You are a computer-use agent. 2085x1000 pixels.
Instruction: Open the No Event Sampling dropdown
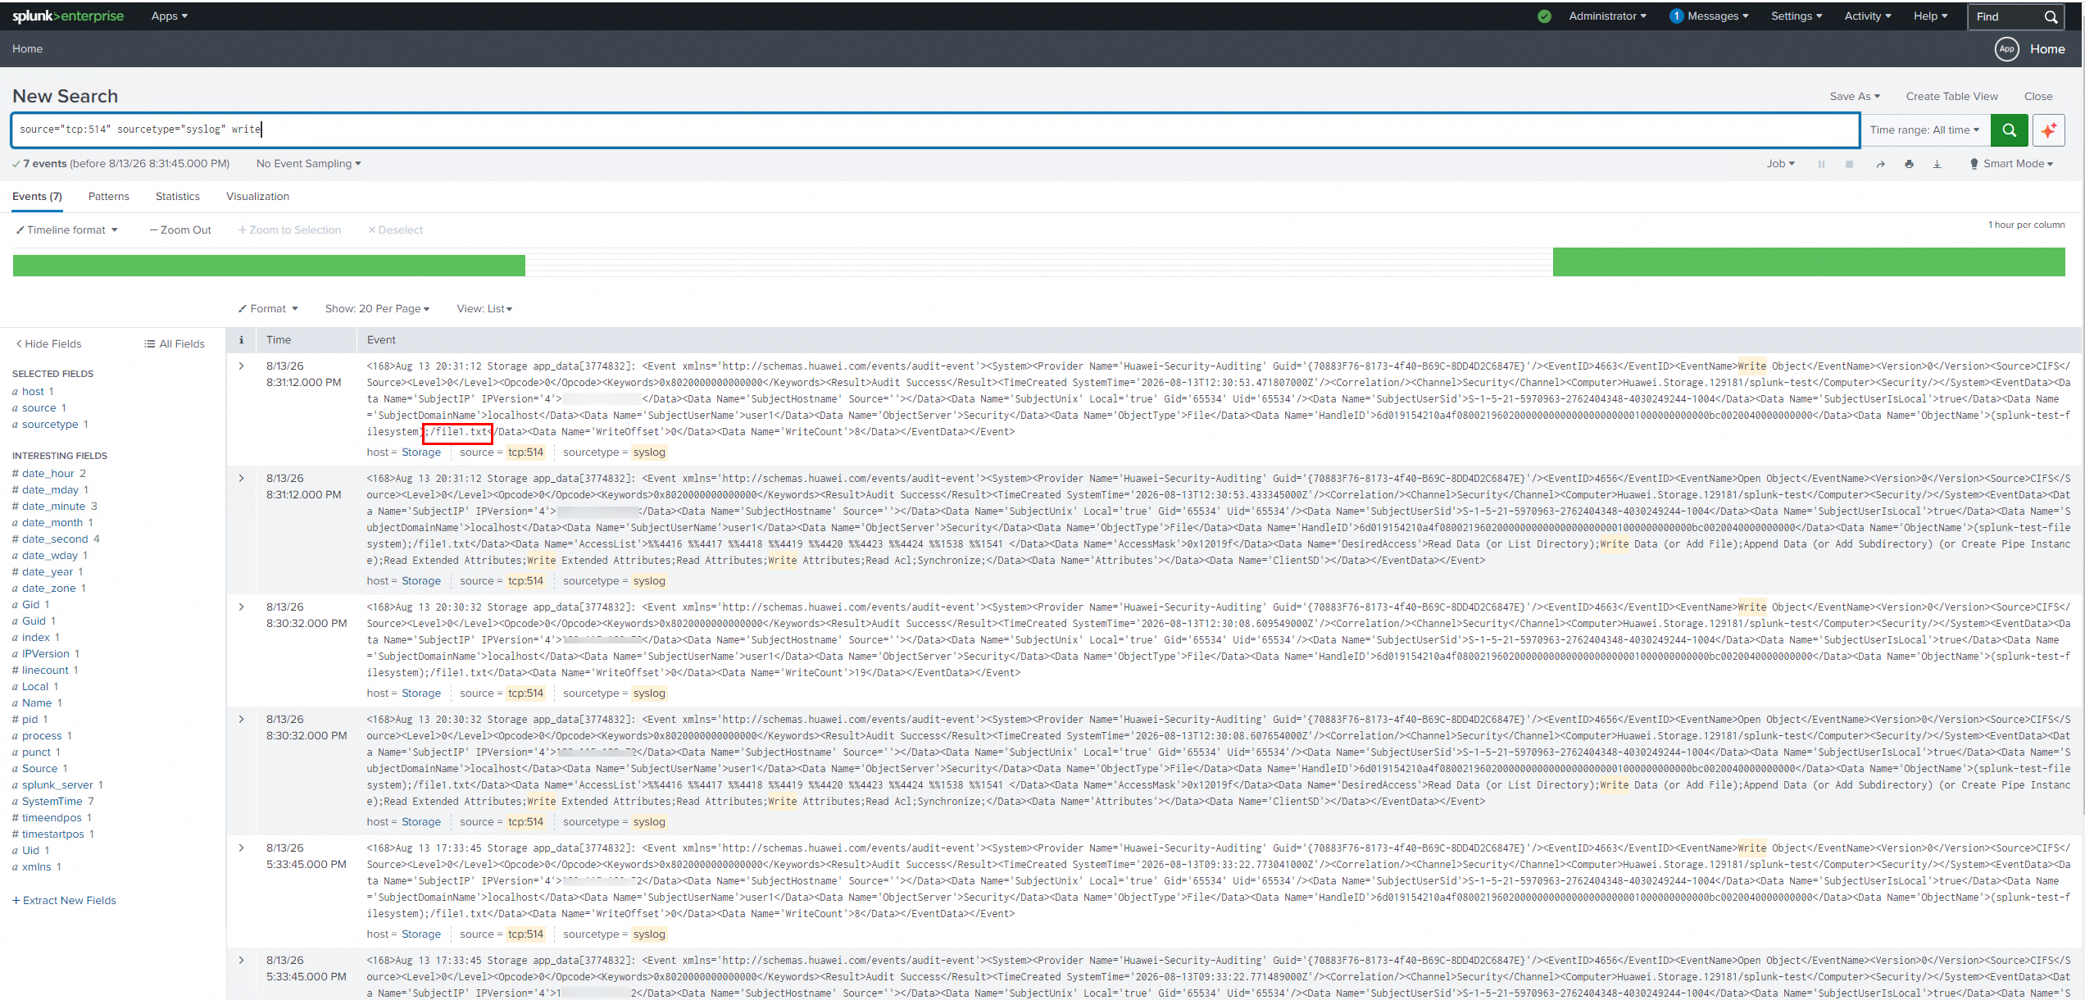coord(308,164)
